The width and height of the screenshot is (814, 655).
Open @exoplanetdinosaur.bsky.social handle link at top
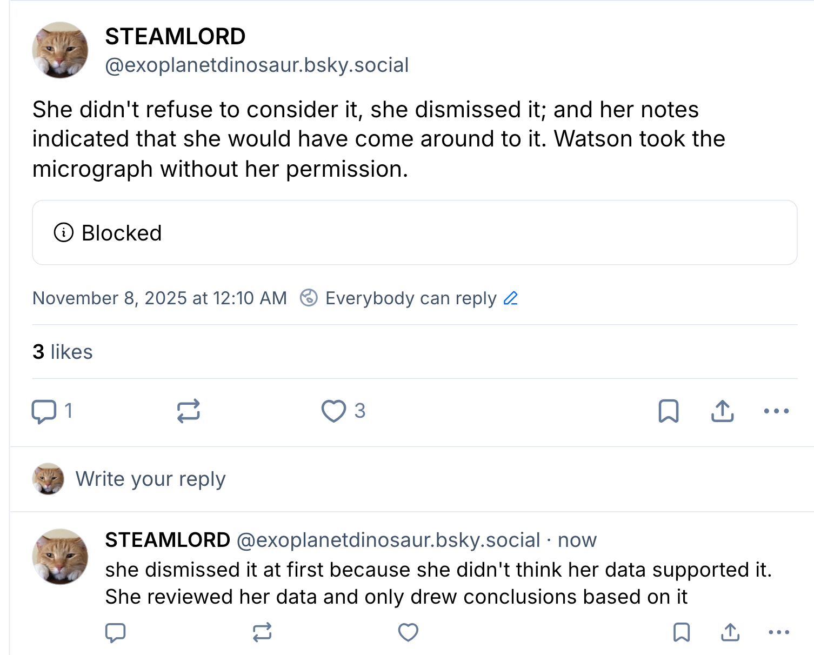pos(257,65)
